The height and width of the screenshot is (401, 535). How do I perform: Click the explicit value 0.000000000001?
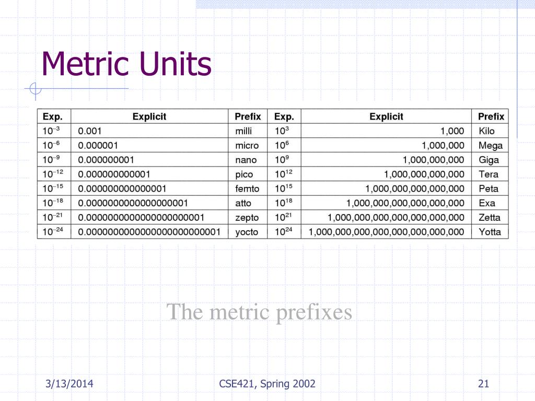tap(114, 174)
